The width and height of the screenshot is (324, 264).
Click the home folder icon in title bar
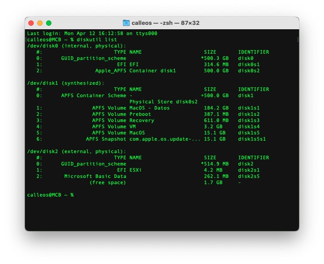(x=126, y=23)
